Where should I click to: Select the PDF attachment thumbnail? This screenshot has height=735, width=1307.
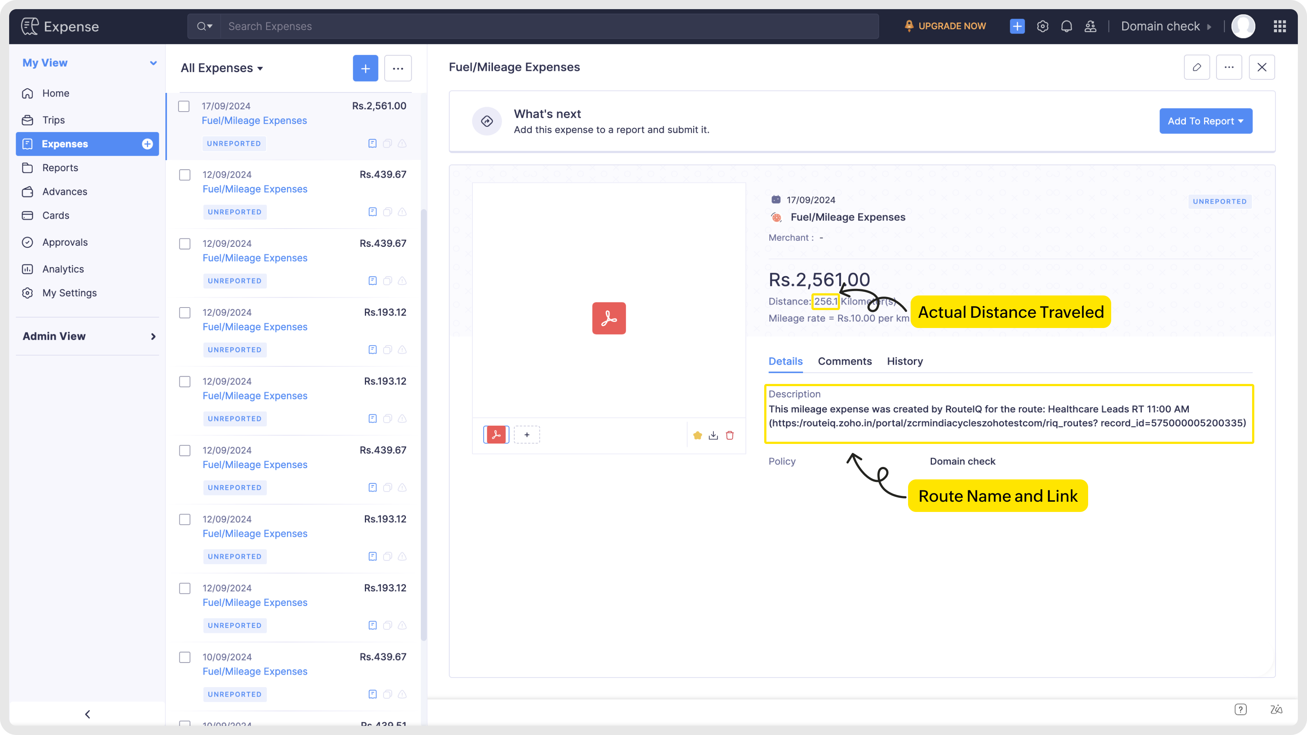[496, 435]
